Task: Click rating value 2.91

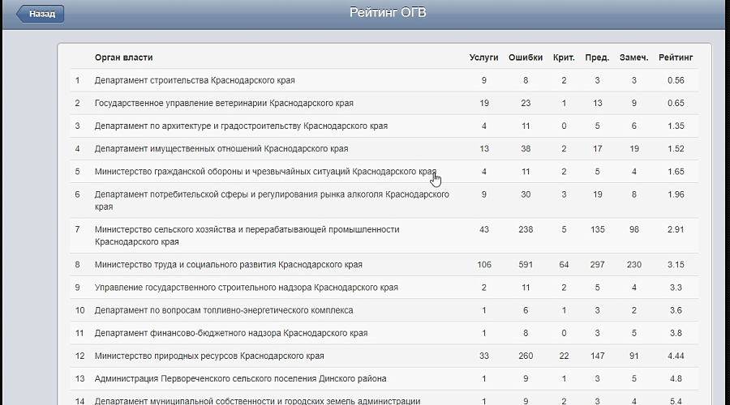Action: coord(676,229)
